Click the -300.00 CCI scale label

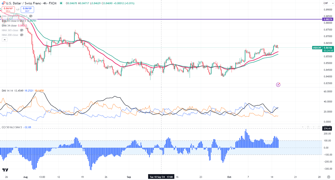coord(328,169)
